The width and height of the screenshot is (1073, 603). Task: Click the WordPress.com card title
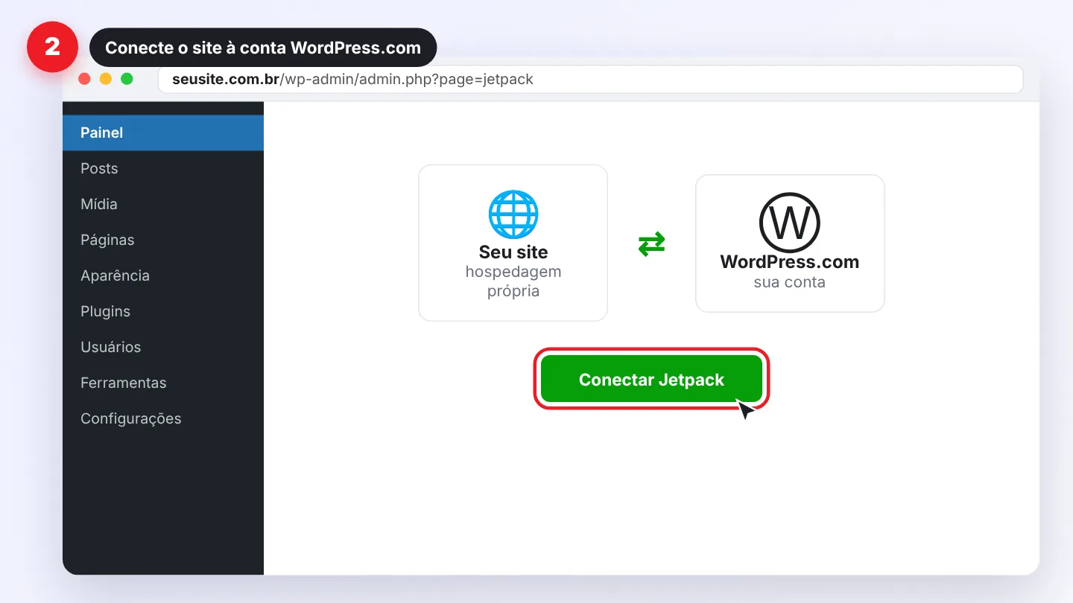click(790, 262)
